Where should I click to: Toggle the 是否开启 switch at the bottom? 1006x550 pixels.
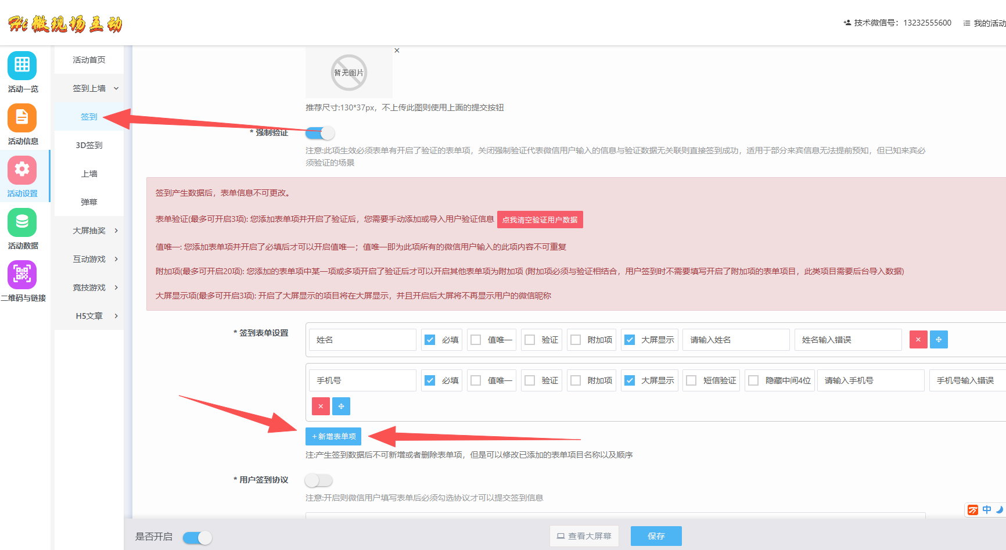tap(197, 537)
